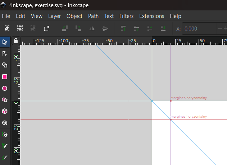Viewport: 227px width, 165px height.
Task: Select the Selector arrow tool
Action: click(x=5, y=42)
